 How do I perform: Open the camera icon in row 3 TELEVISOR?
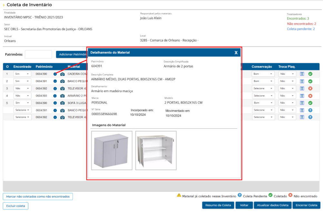(63, 88)
